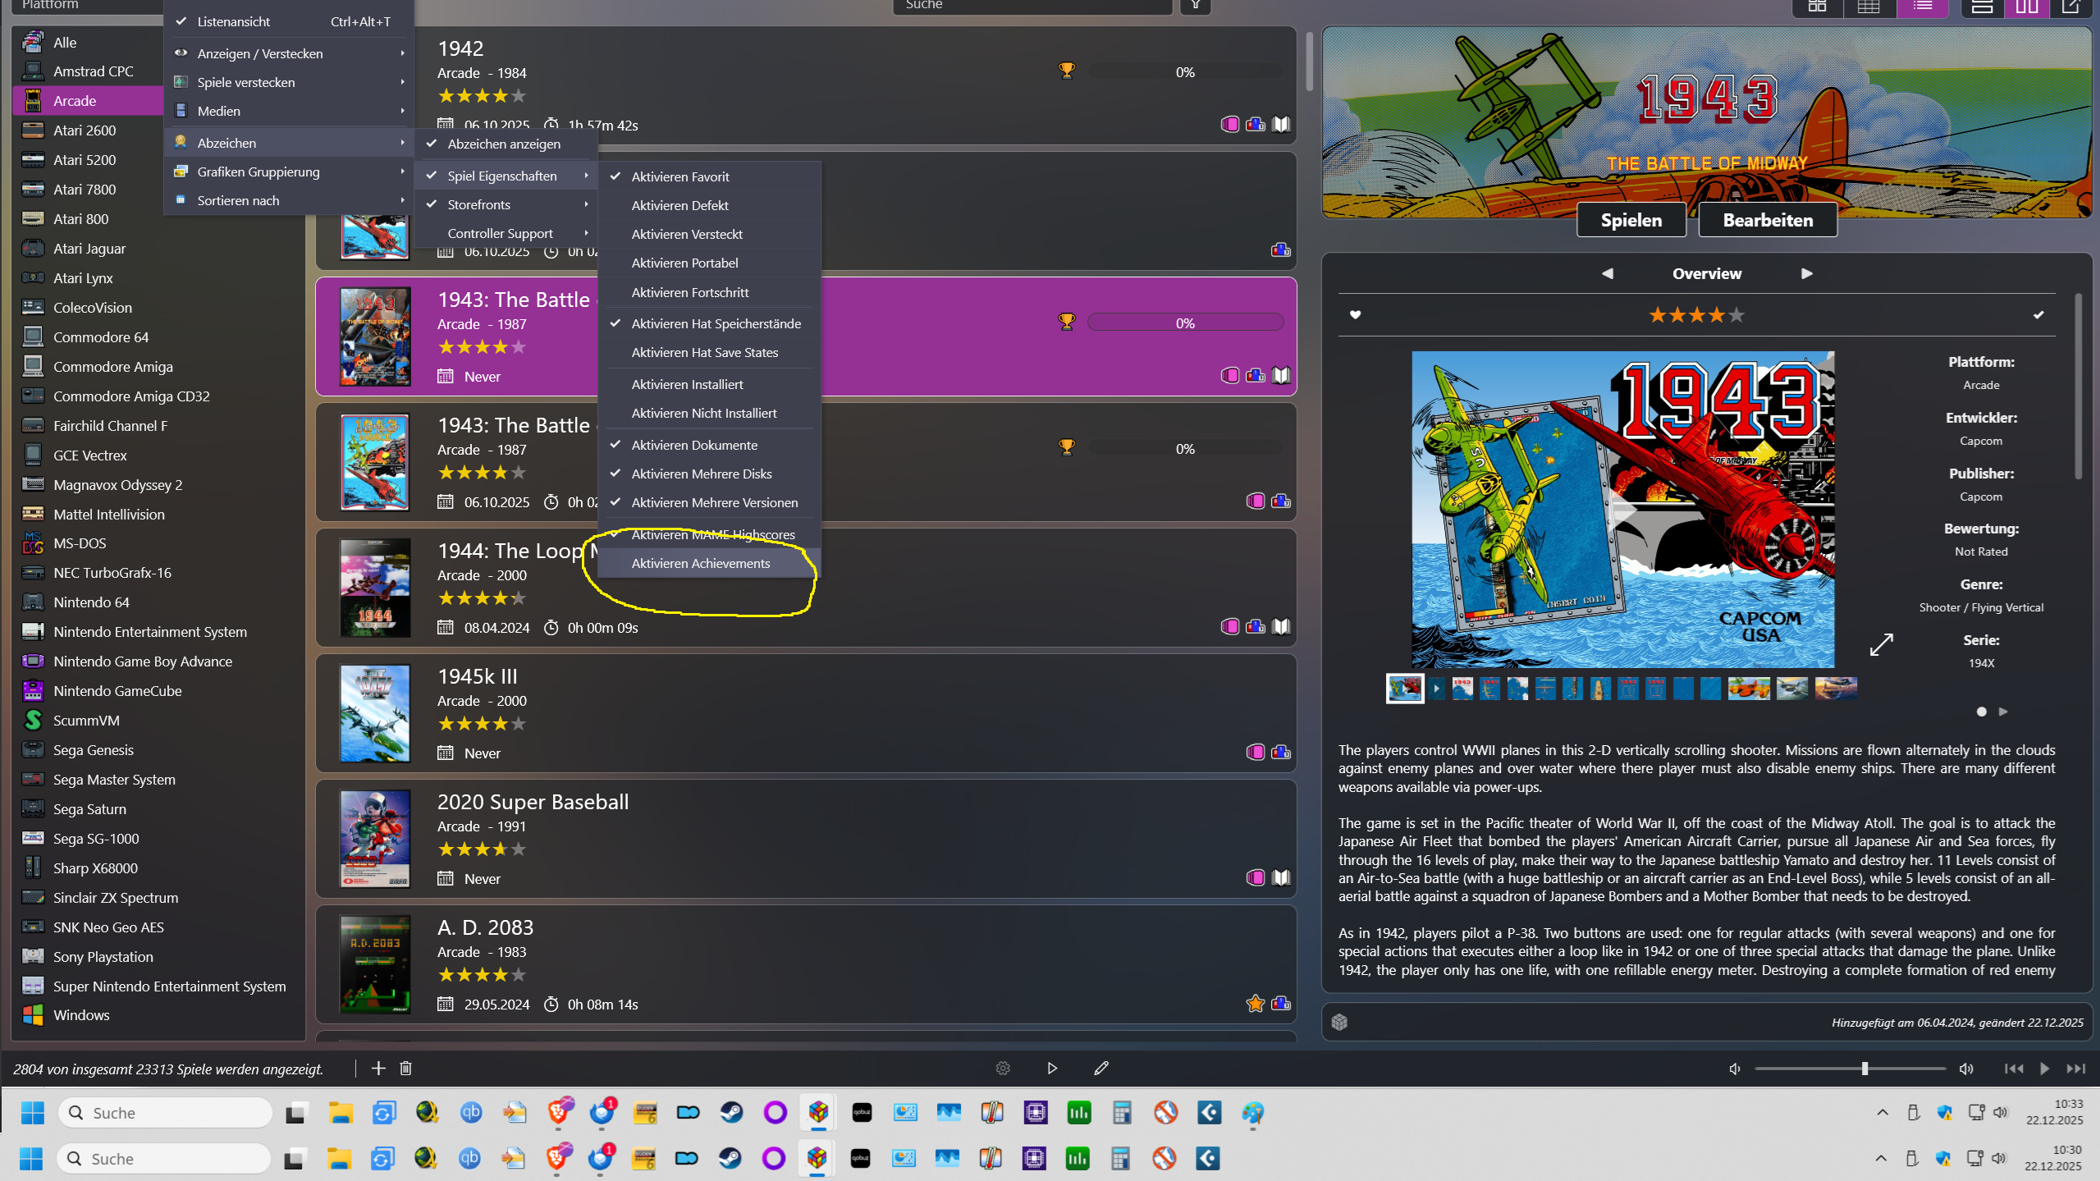The image size is (2100, 1181).
Task: Toggle Aktivieren Favorit option
Action: (x=680, y=176)
